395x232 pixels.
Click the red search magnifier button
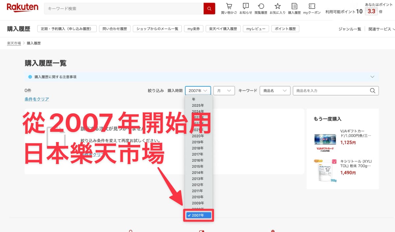click(x=209, y=9)
